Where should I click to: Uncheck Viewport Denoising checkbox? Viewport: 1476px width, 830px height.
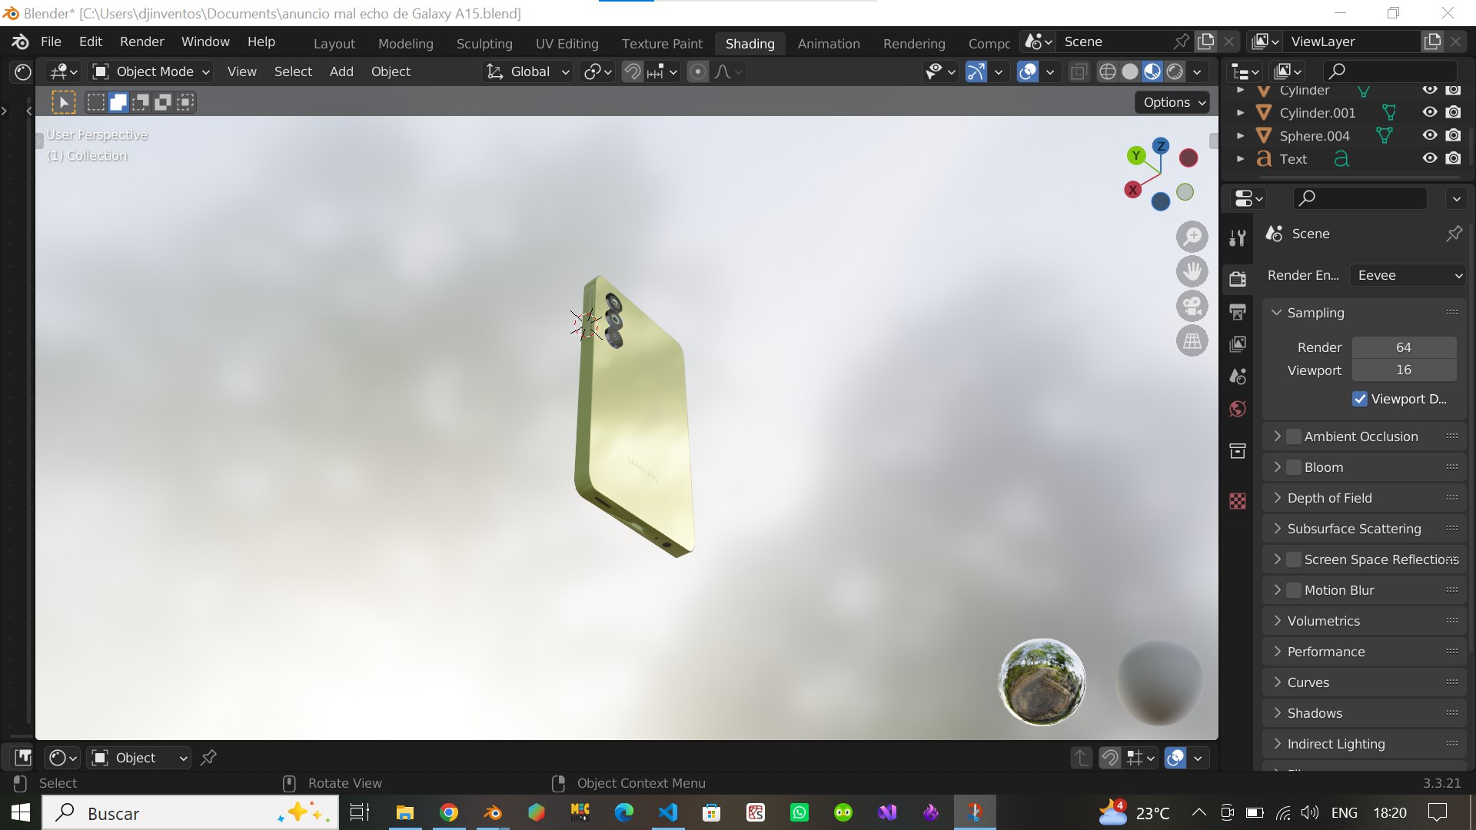1360,399
